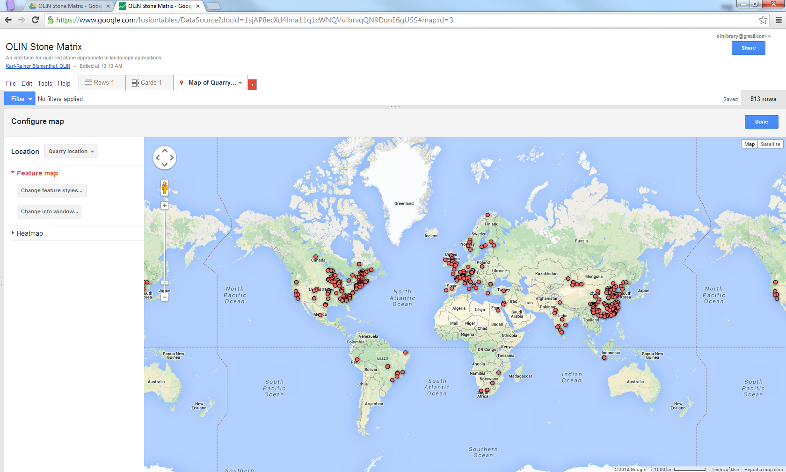Viewport: 786px width, 472px height.
Task: Click the browser back arrow
Action: (x=8, y=20)
